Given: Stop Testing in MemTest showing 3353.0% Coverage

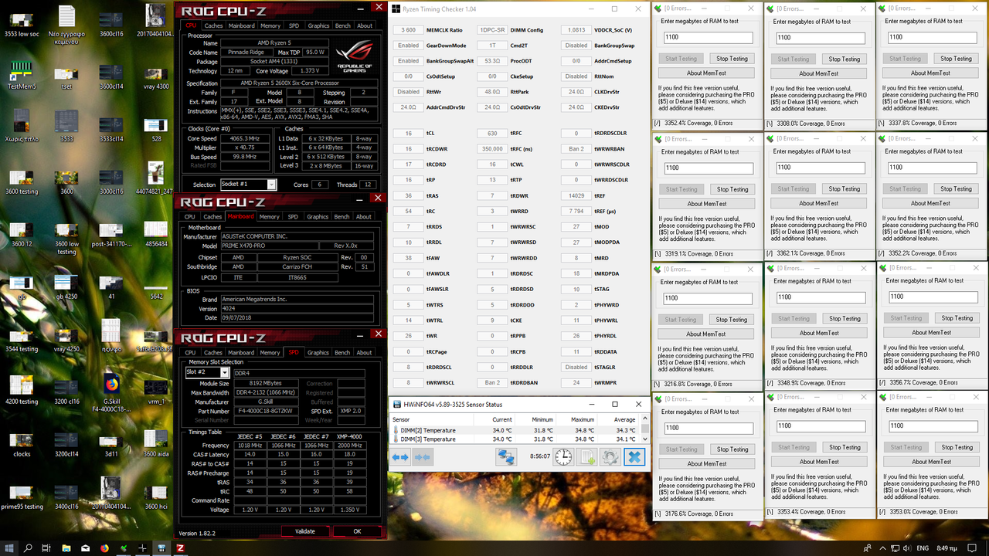Looking at the screenshot, I should [957, 448].
